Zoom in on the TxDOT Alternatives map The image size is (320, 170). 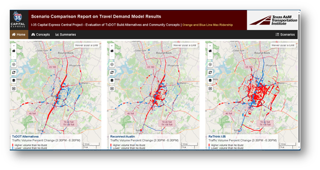[14, 46]
